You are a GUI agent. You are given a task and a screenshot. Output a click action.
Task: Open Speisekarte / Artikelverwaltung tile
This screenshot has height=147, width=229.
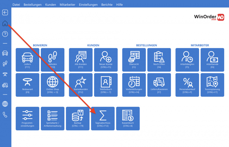[x=52, y=118]
